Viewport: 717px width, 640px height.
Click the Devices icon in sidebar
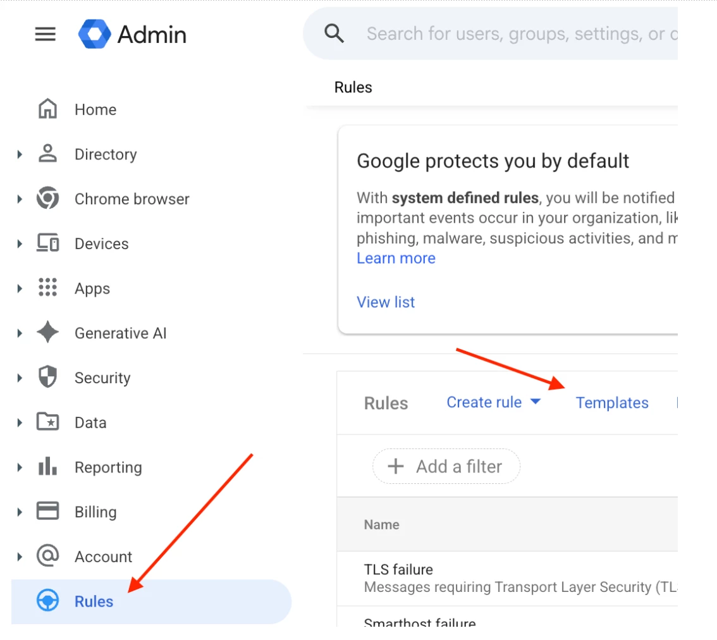47,243
